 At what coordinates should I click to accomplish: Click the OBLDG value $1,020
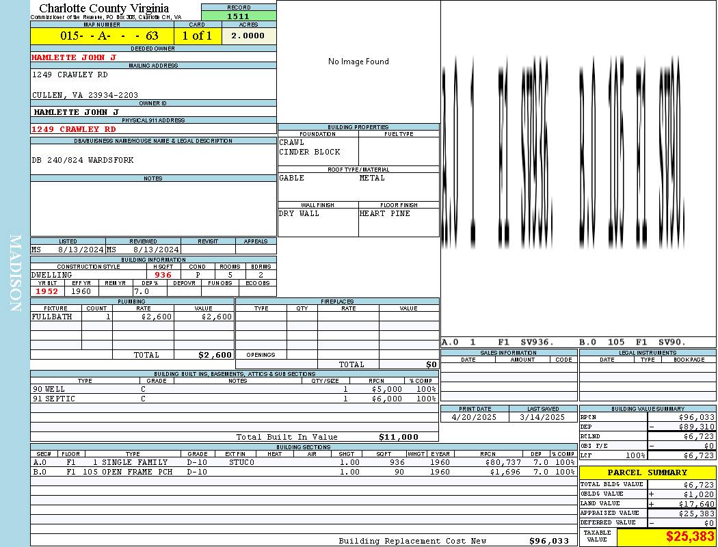(x=700, y=494)
